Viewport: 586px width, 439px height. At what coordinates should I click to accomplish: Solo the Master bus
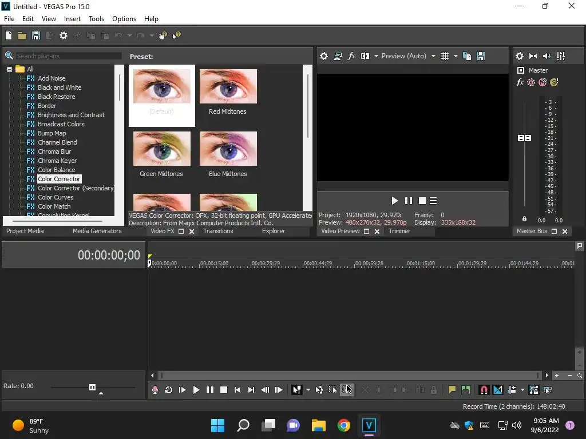554,82
